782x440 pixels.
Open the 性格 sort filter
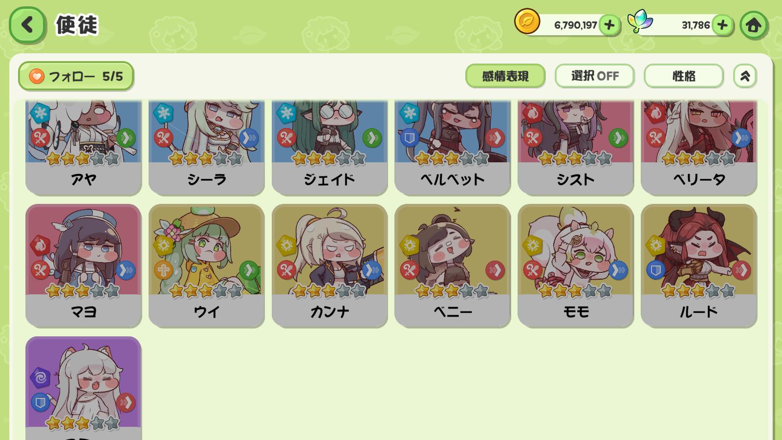pos(684,76)
